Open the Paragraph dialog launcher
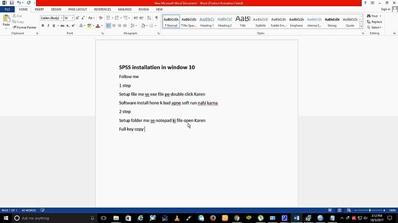Screen dimensions: 398x223 point(159,33)
